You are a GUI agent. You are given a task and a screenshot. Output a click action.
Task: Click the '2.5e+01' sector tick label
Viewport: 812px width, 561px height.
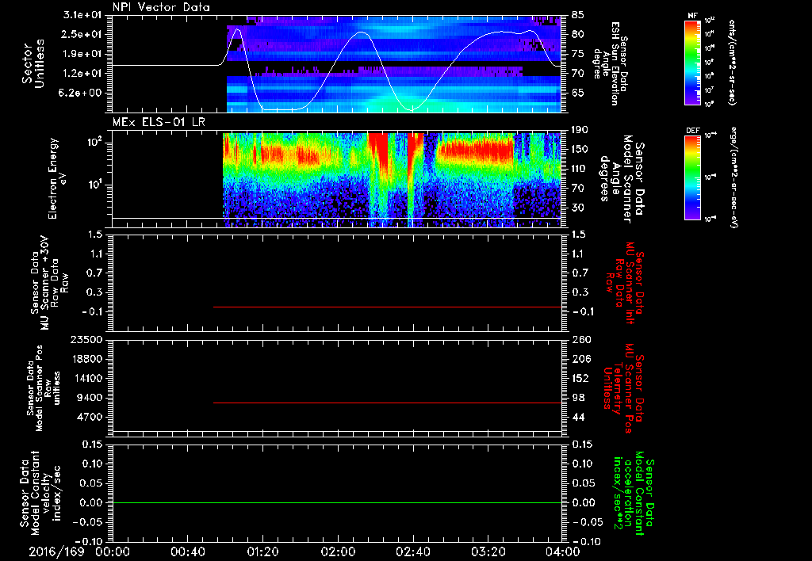coord(82,34)
